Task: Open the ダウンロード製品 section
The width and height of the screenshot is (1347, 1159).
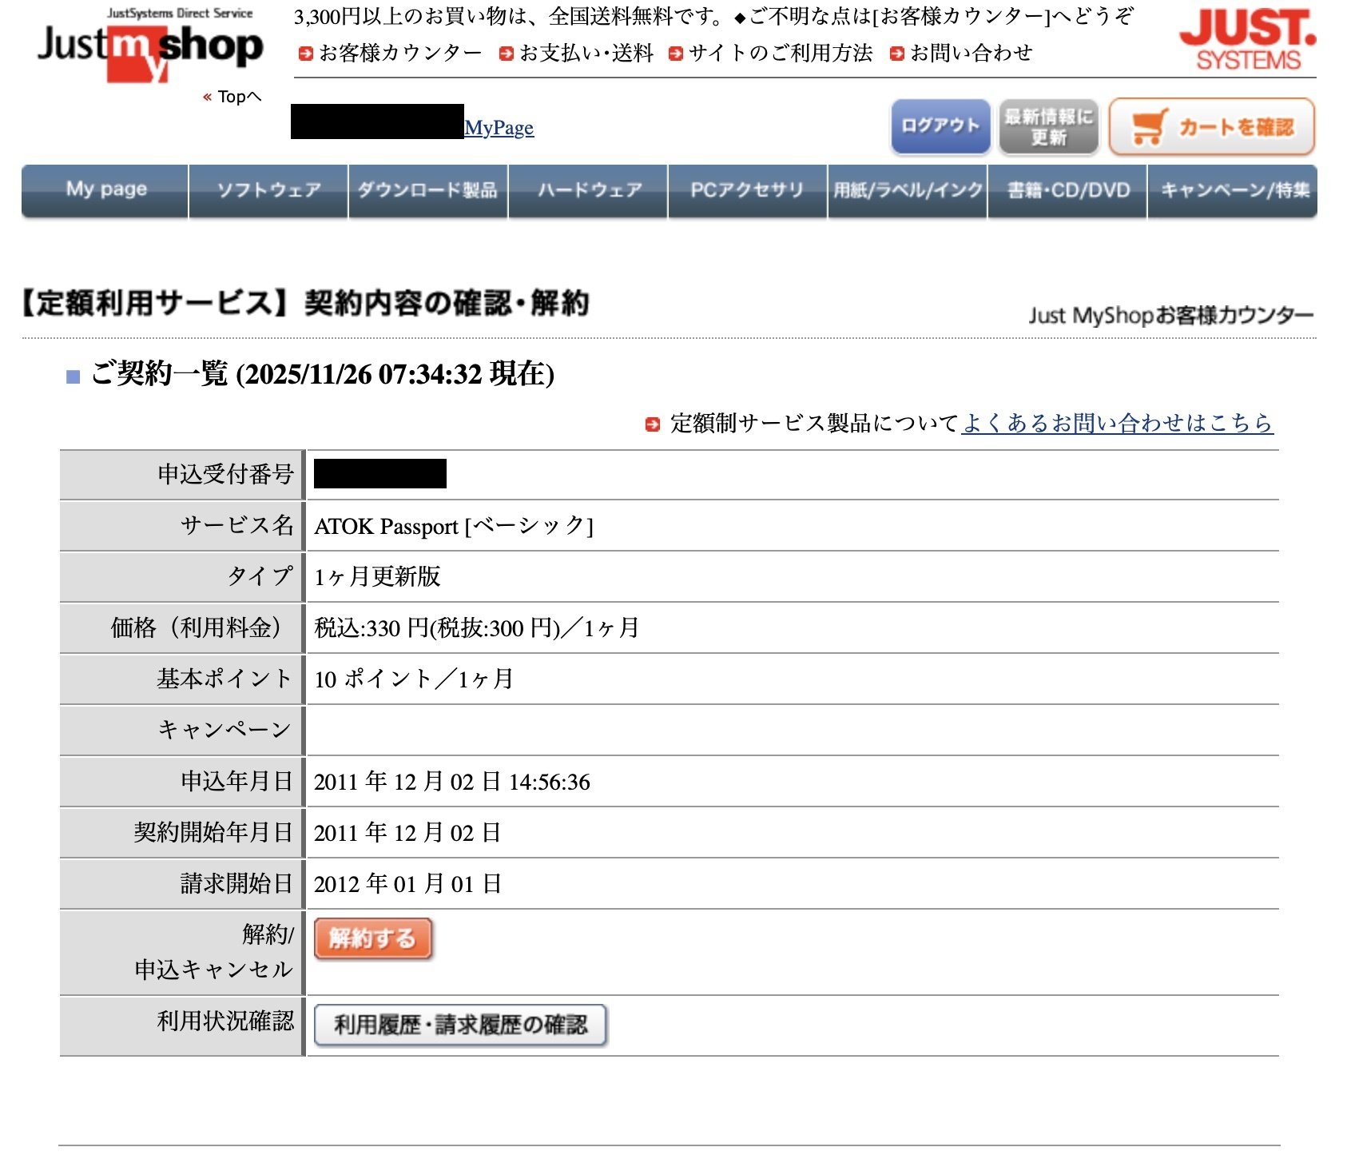Action: [x=427, y=189]
